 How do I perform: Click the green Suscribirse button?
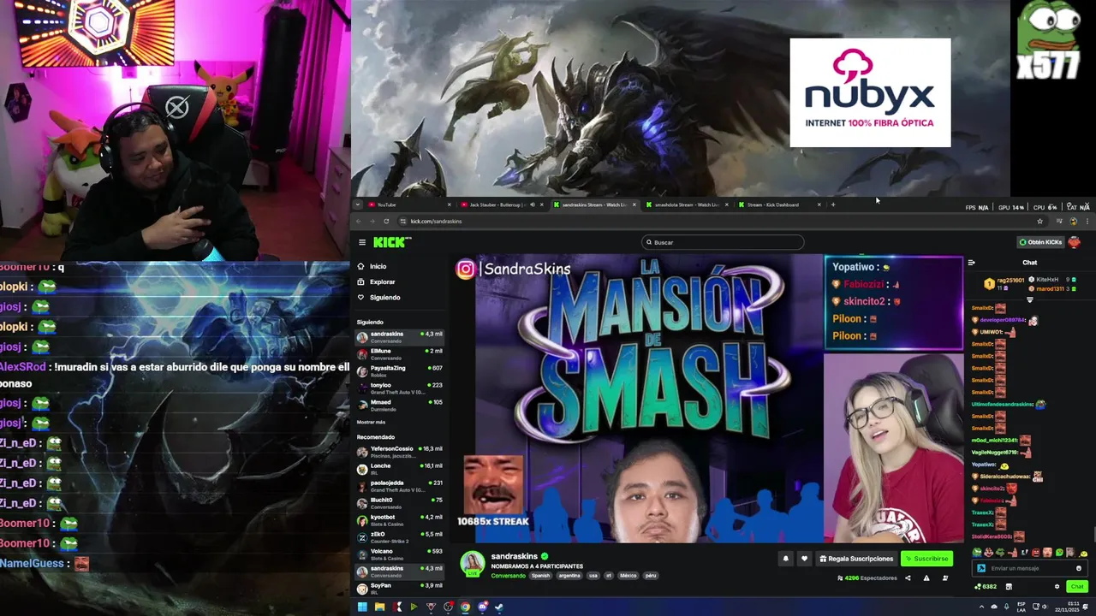(x=926, y=559)
